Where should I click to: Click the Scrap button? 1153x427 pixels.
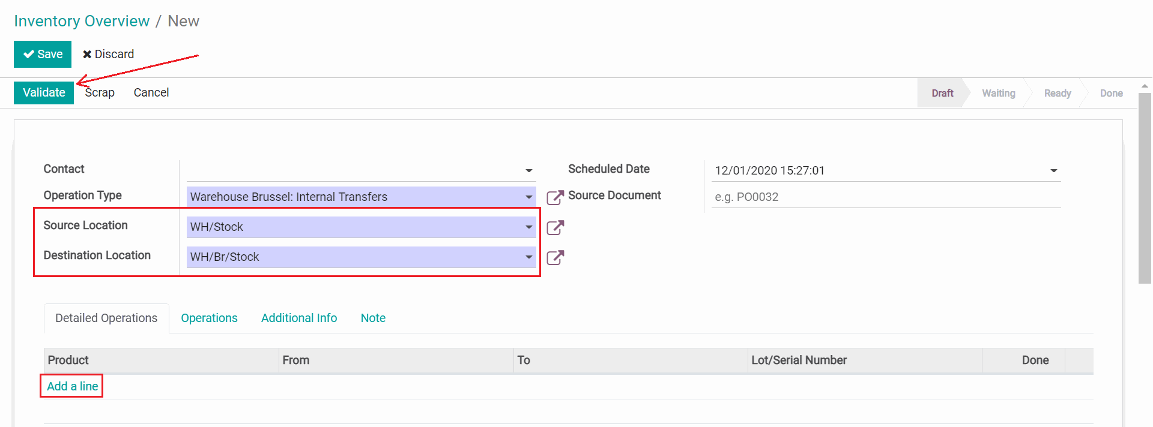100,93
